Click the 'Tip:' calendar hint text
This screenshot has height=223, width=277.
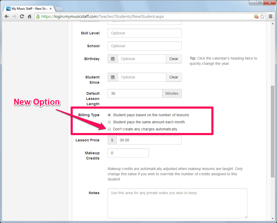click(223, 61)
